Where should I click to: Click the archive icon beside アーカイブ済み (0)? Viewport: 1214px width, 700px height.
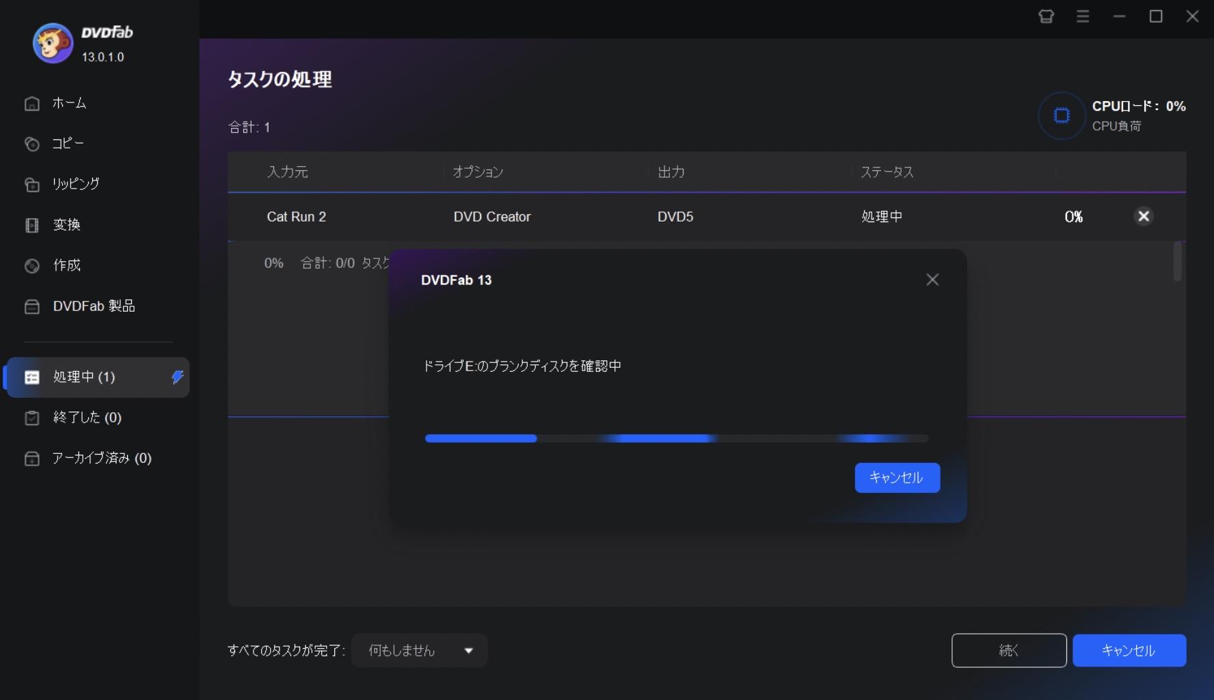32,458
